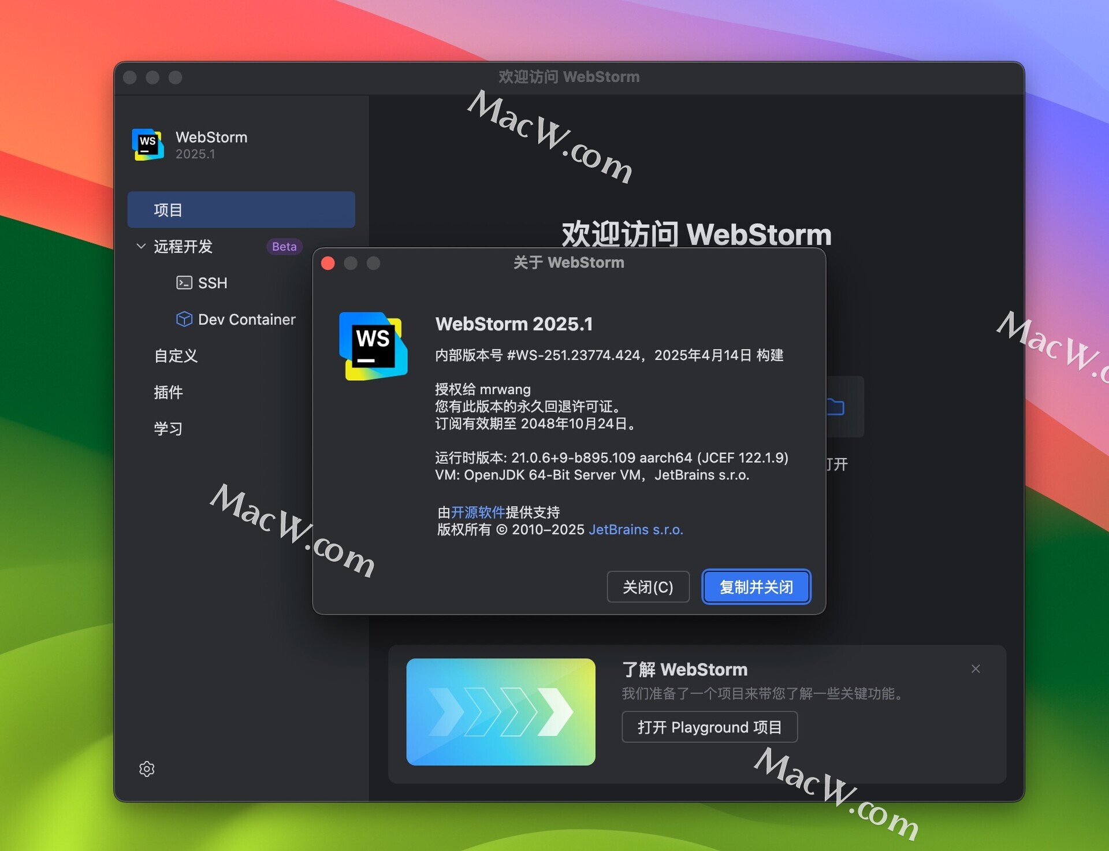Click the 订阅有效期至 2048年10月24日 line
Viewport: 1109px width, 851px height.
tap(535, 424)
